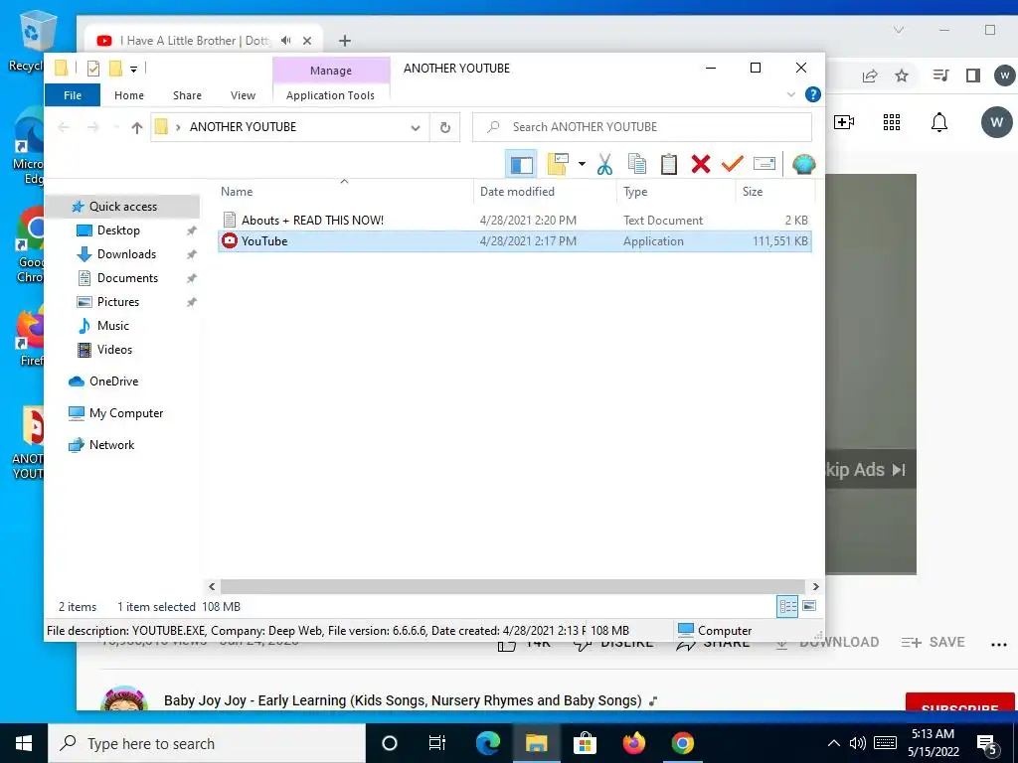The height and width of the screenshot is (763, 1018).
Task: Open the dropdown arrow beside folder icon
Action: coord(582,164)
